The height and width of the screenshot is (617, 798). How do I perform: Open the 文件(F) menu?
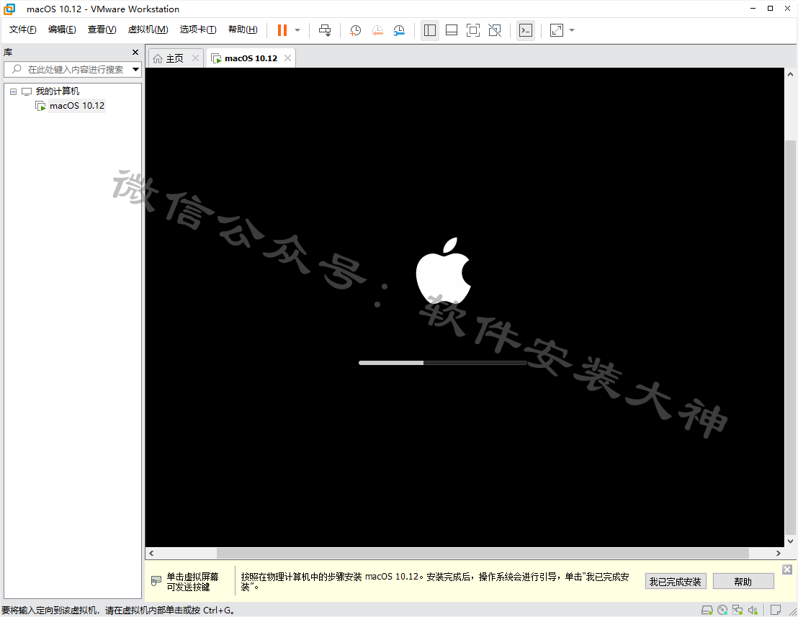click(x=23, y=30)
